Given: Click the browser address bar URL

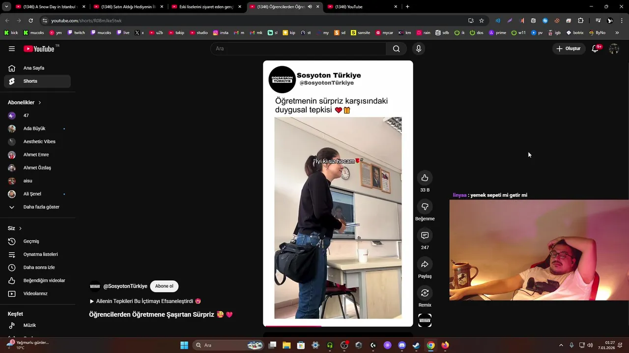Looking at the screenshot, I should coord(86,21).
